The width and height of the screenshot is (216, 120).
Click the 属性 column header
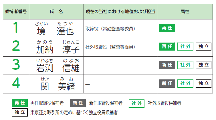(x=185, y=12)
